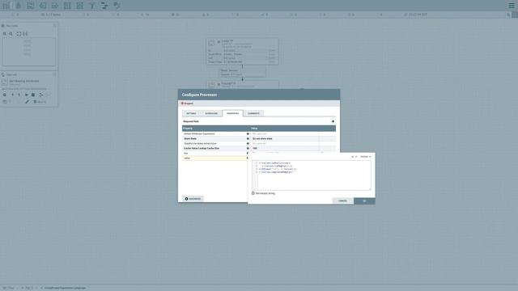Screen dimensions: 518x291
Task: Fit the flow to screen in Navigate panel
Action: tap(19, 34)
